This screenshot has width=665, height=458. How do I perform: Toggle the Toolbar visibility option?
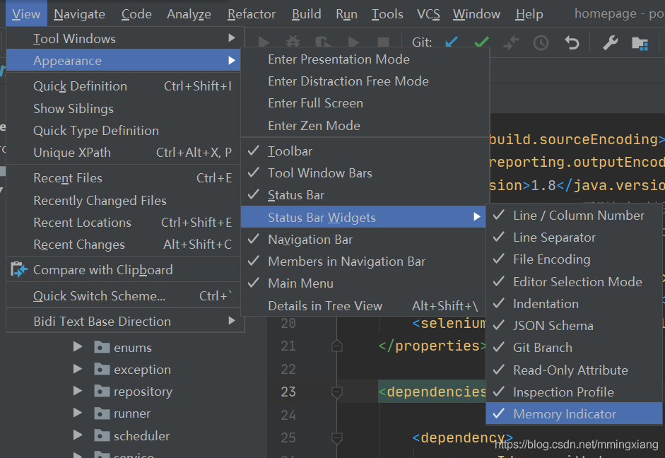pyautogui.click(x=364, y=151)
